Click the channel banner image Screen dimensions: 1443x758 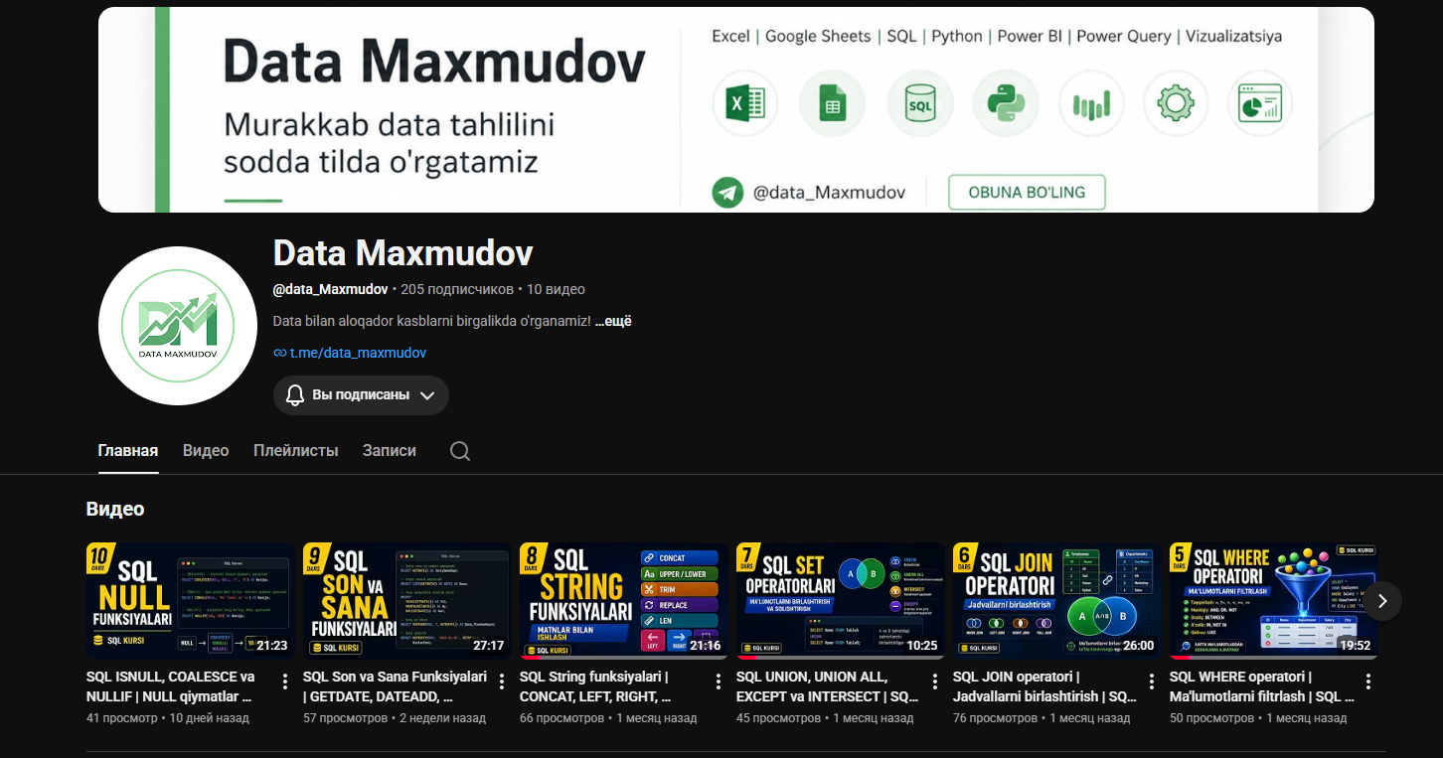click(x=736, y=109)
